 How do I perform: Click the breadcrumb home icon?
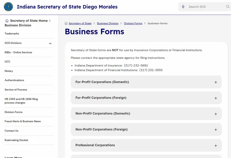pos(66,23)
